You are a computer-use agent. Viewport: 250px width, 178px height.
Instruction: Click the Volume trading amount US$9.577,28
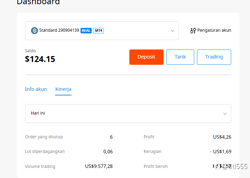click(x=99, y=166)
